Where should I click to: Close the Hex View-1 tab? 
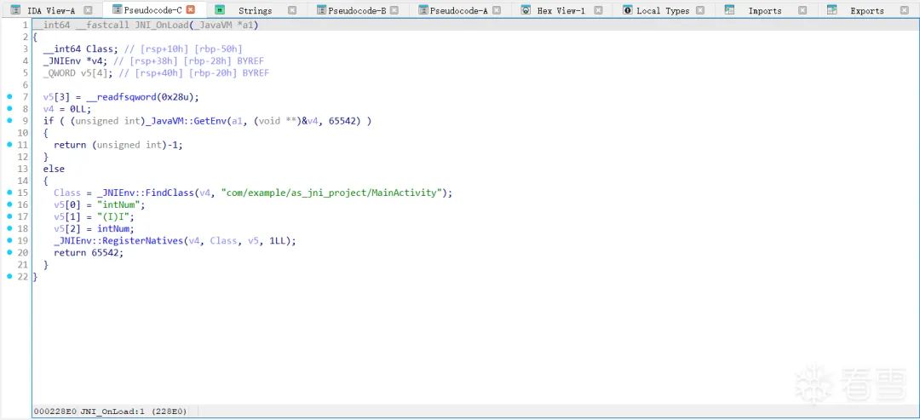[x=598, y=10]
